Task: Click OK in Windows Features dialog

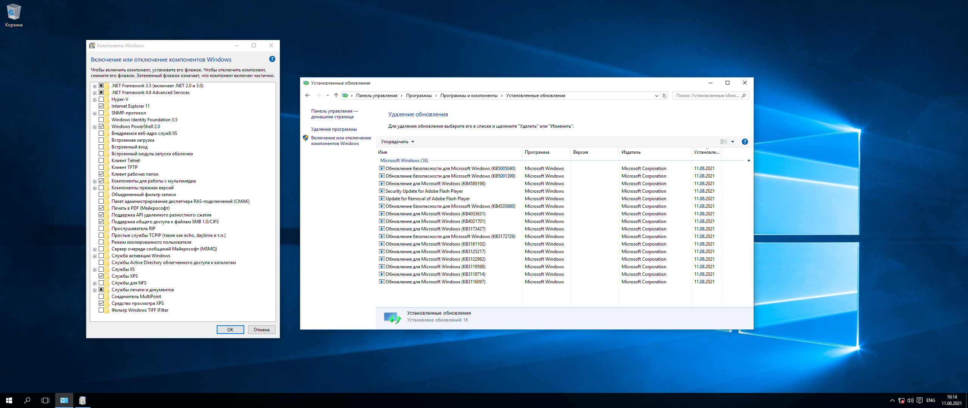Action: click(230, 330)
